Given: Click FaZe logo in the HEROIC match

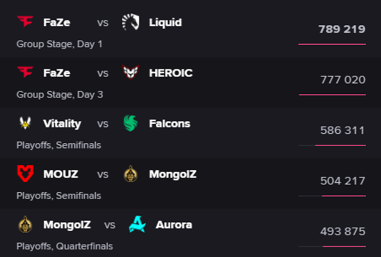Looking at the screenshot, I should 25,72.
